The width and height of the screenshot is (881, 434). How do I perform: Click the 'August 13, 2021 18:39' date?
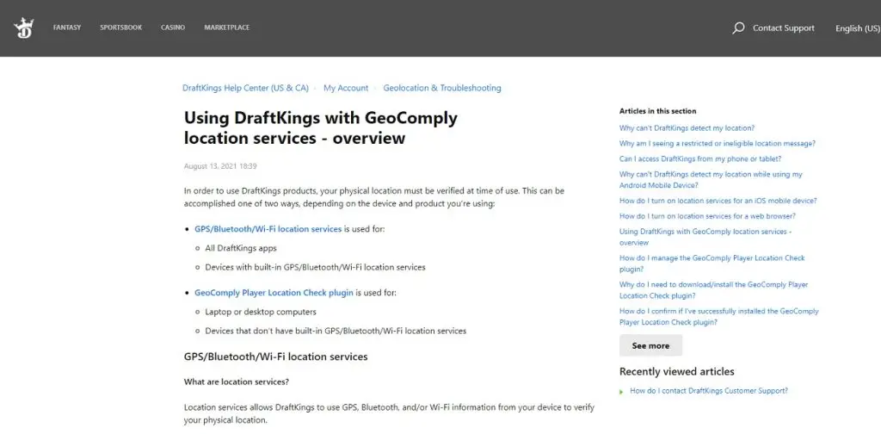click(220, 166)
